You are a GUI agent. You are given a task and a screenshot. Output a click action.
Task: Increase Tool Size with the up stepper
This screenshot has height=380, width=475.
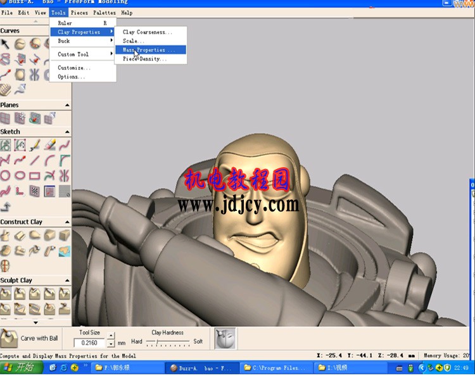[x=111, y=336]
